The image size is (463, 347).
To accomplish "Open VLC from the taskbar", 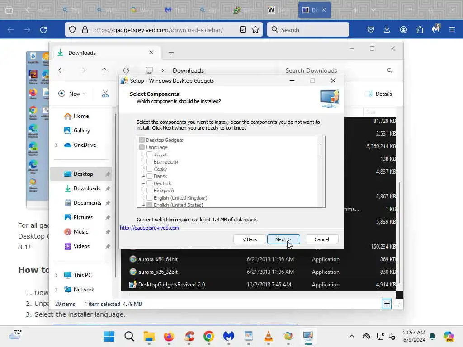I will click(268, 336).
